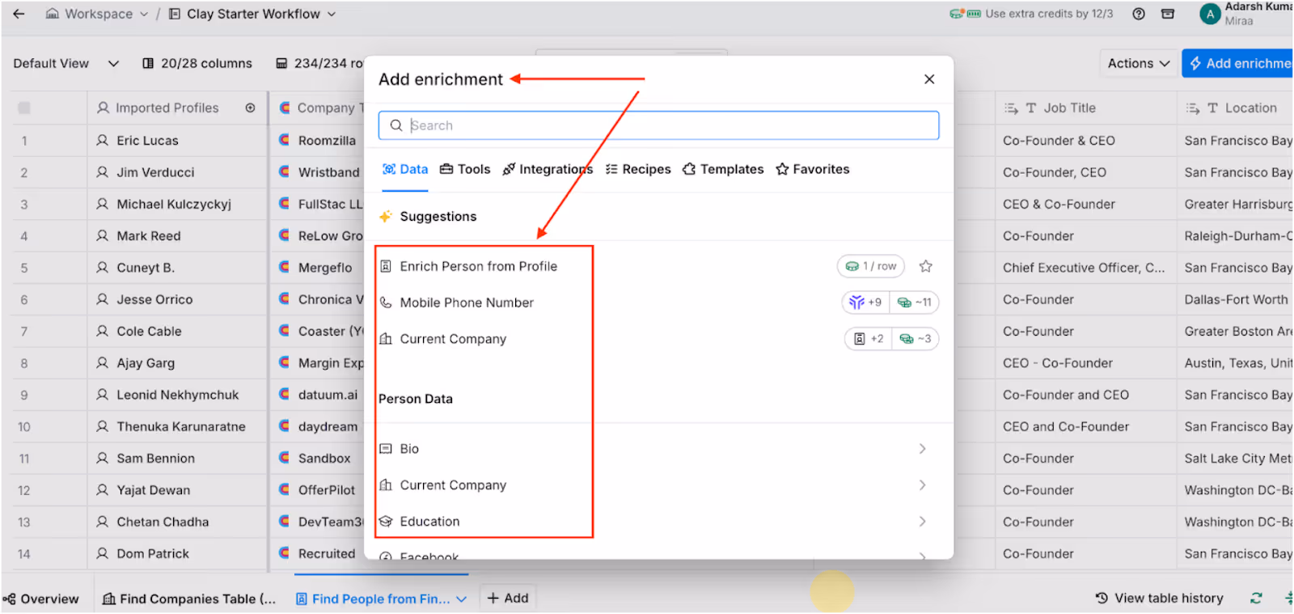
Task: Open Find People tab dropdown chevron
Action: tap(462, 599)
